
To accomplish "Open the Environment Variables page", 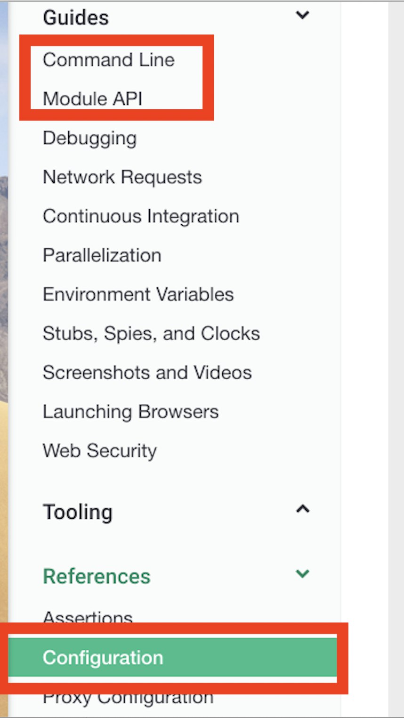I will point(138,294).
